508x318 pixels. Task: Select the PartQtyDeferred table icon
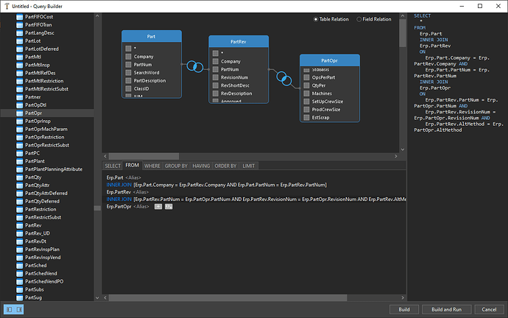coord(19,202)
